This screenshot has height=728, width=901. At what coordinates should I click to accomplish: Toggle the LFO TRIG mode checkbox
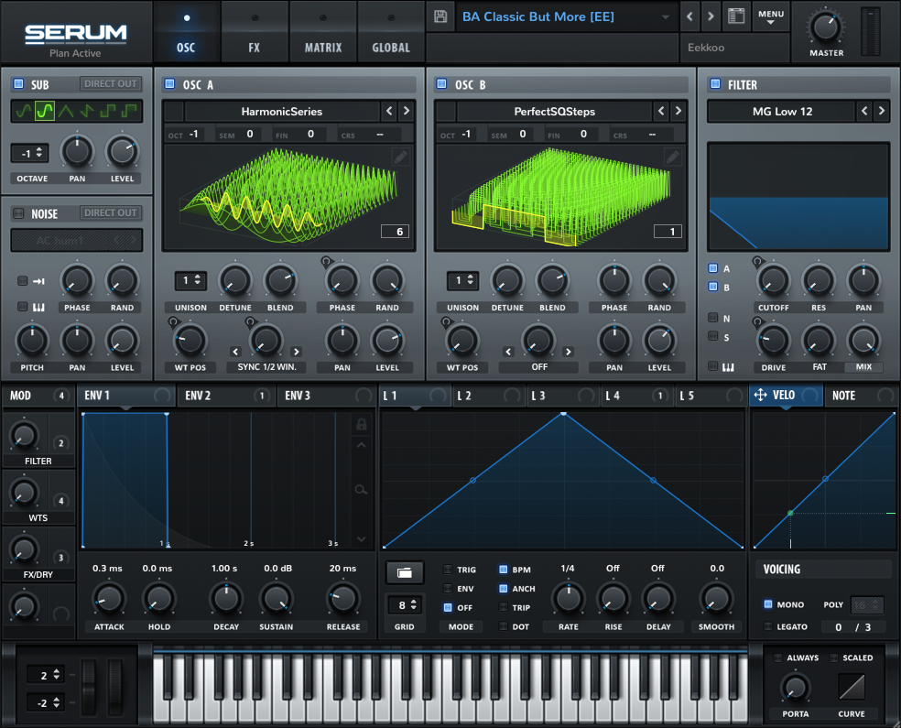[x=449, y=570]
